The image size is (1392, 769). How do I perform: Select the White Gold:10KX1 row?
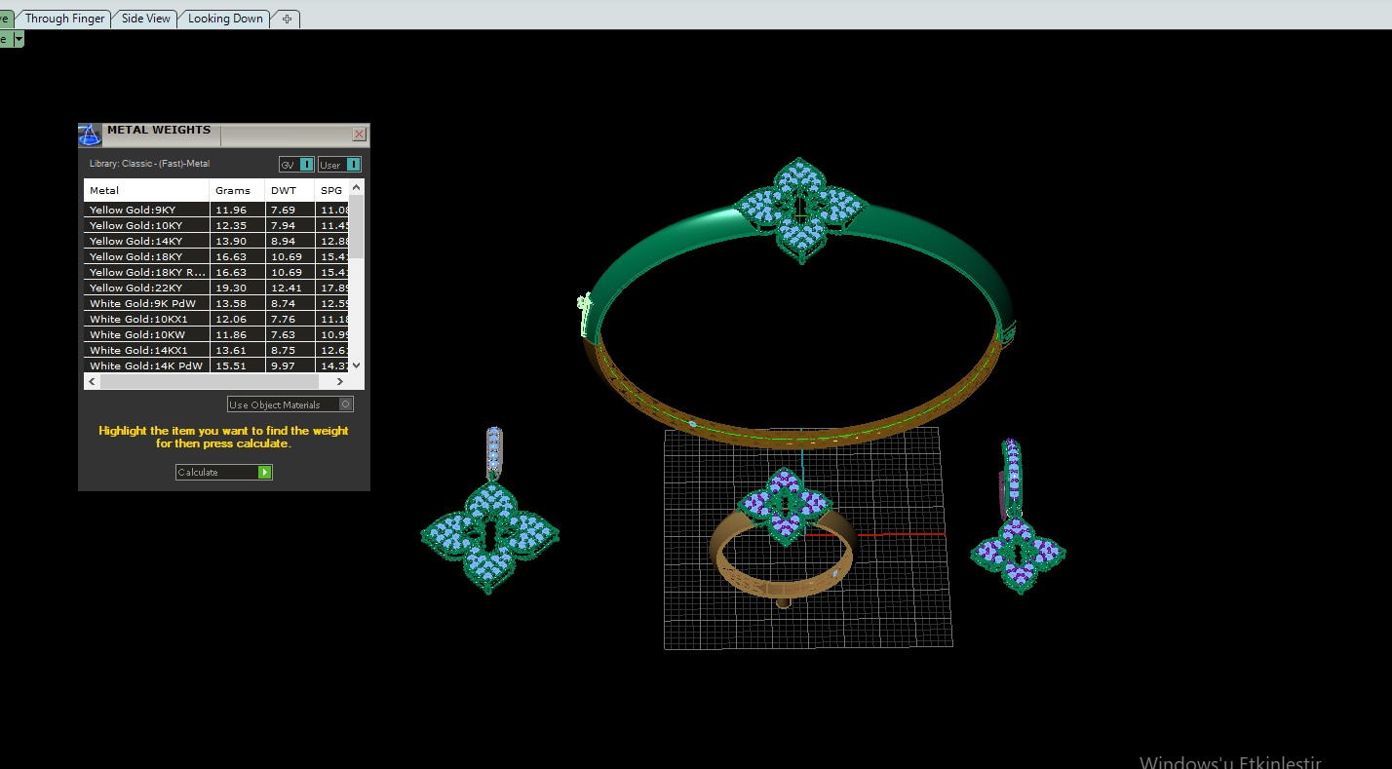click(x=216, y=319)
